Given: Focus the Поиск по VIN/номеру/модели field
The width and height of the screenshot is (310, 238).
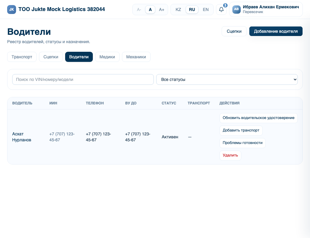Looking at the screenshot, I should click(x=83, y=79).
